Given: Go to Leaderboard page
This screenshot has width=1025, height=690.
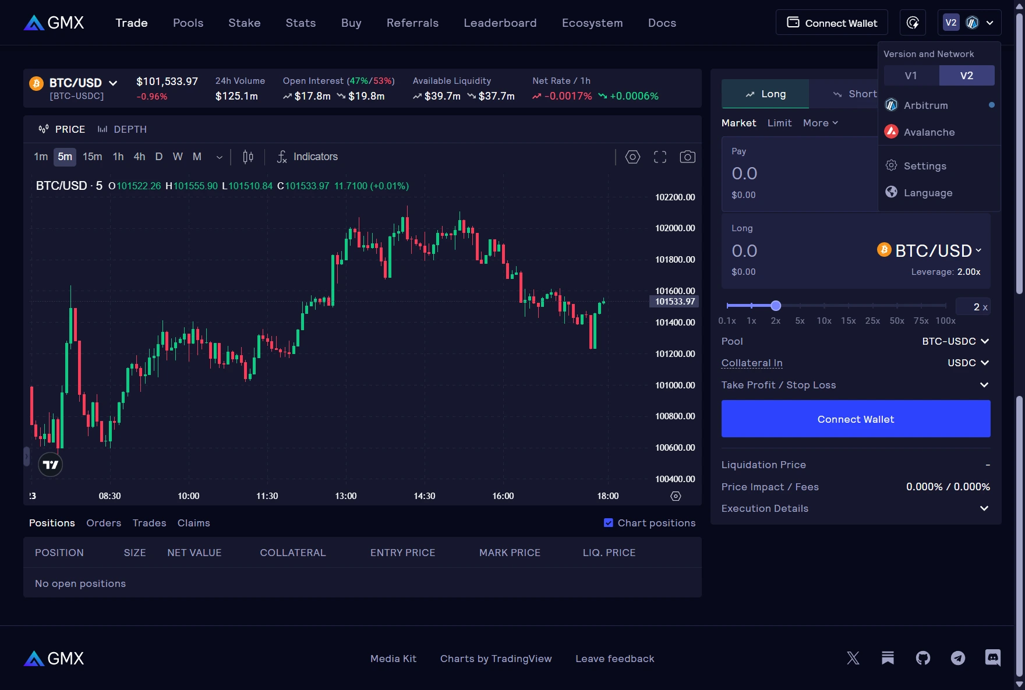Looking at the screenshot, I should [x=500, y=23].
